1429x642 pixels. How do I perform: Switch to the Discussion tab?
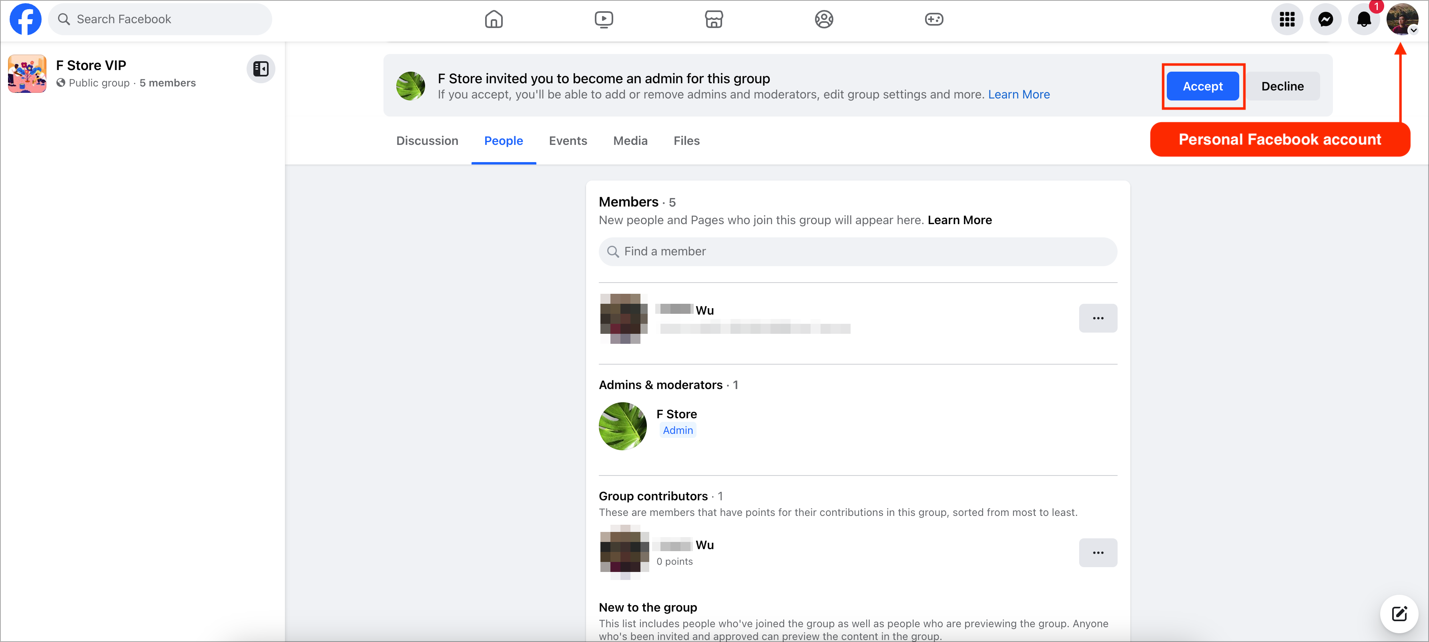coord(427,141)
